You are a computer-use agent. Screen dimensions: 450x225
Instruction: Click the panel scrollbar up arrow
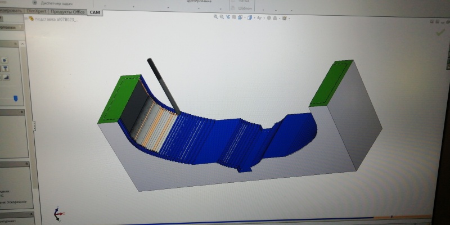point(22,44)
